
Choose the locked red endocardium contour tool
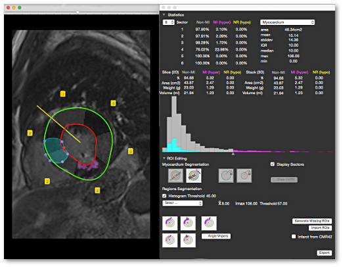click(x=244, y=176)
